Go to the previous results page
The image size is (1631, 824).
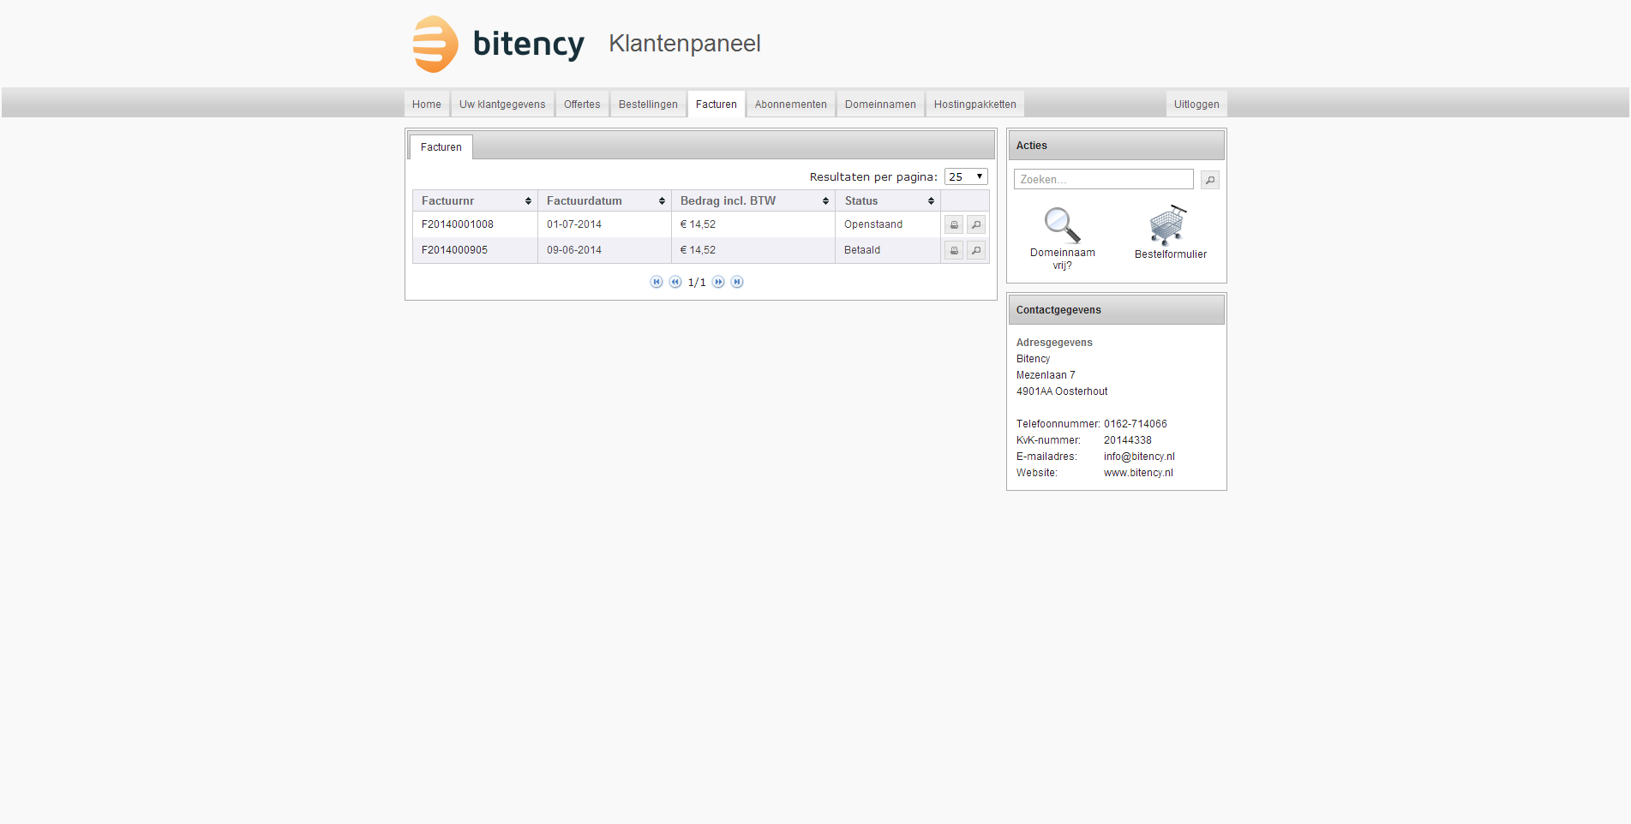point(675,283)
